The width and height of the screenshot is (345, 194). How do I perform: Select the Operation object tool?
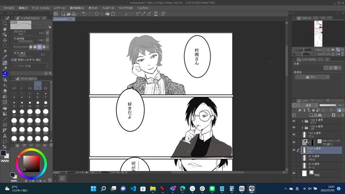pos(5,34)
